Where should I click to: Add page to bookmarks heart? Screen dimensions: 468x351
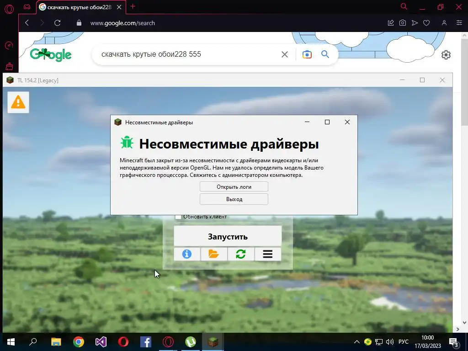tap(426, 23)
